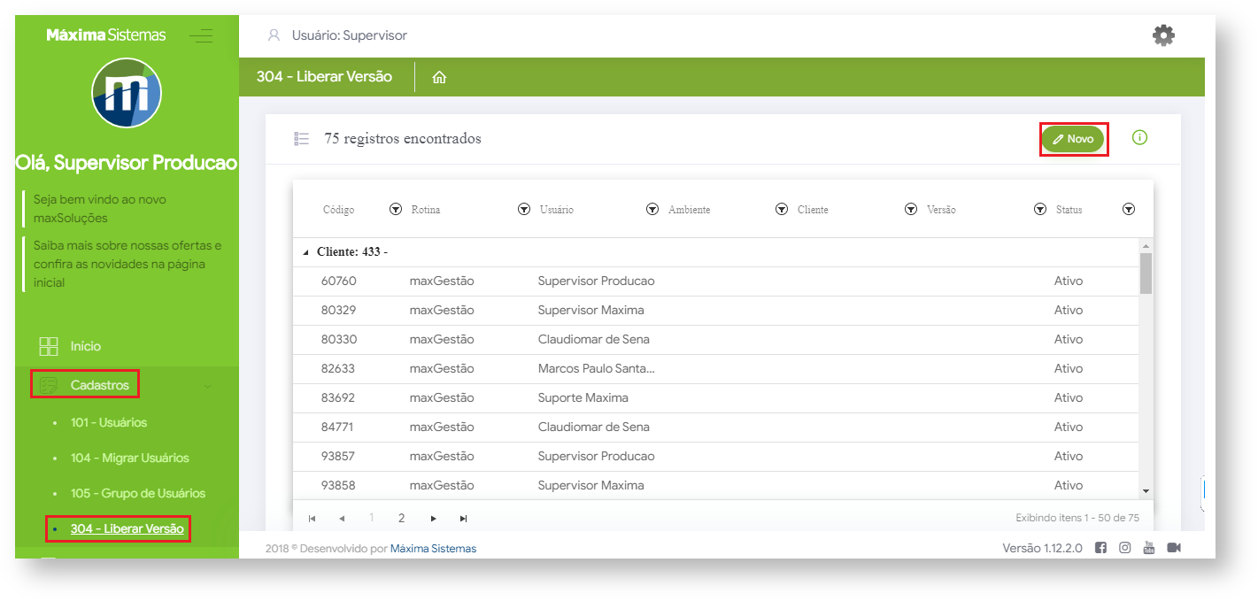Jump to last page of grid
This screenshot has width=1258, height=601.
[463, 519]
